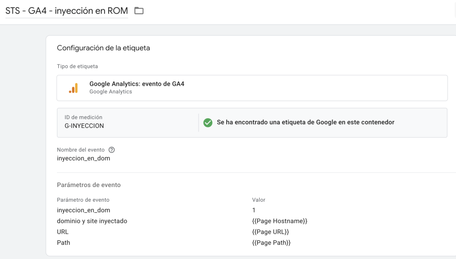
Task: Open the help icon next to Nombre del evento
Action: pos(111,150)
